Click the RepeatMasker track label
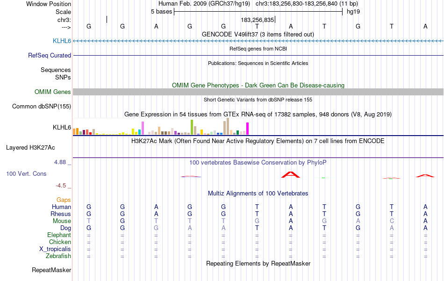This screenshot has width=444, height=281. pos(51,270)
